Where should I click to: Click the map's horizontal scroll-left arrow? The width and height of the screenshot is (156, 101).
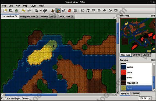2,95
